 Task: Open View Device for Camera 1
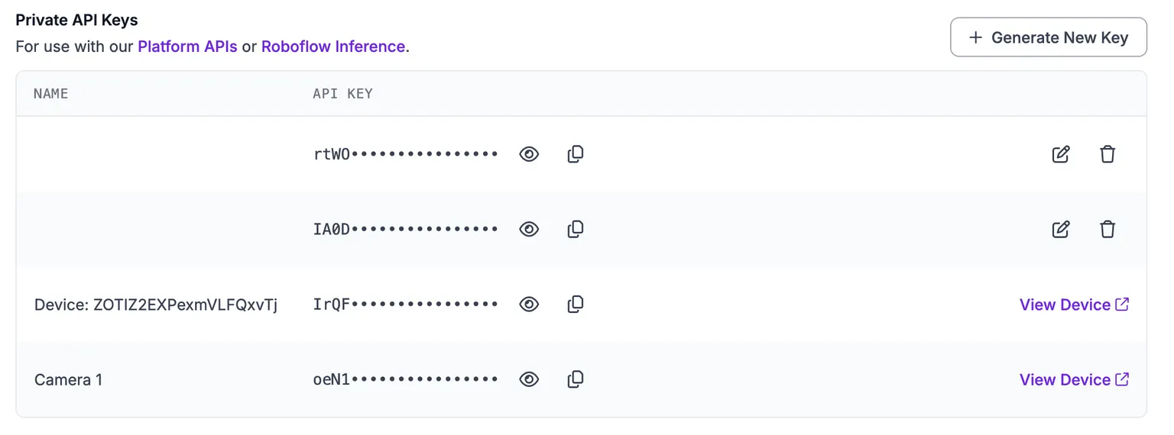(1074, 379)
